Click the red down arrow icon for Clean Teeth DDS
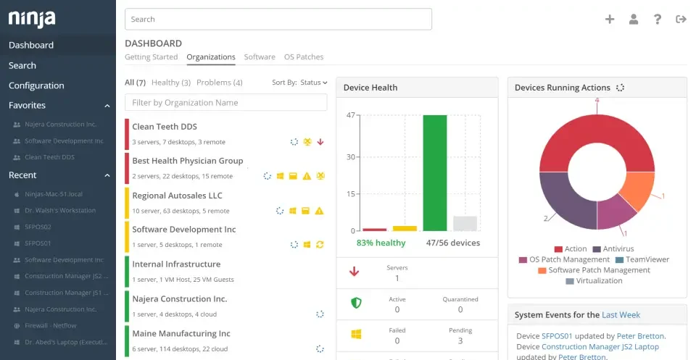This screenshot has width=696, height=360. coord(320,142)
